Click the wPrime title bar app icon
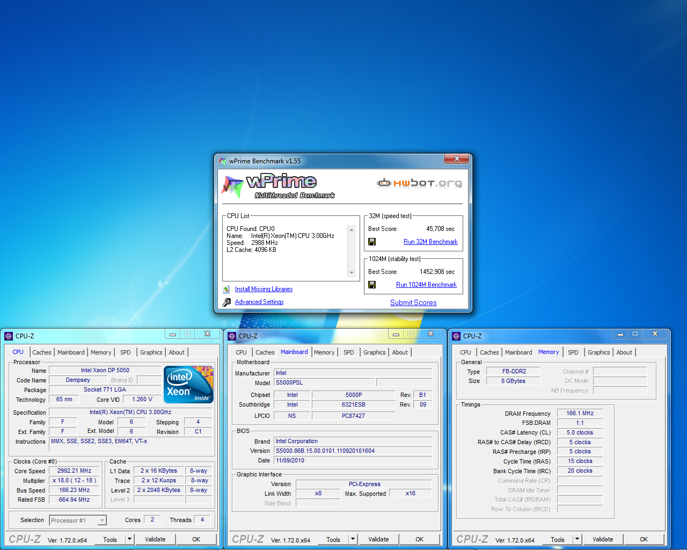Image resolution: width=687 pixels, height=550 pixels. click(x=222, y=161)
